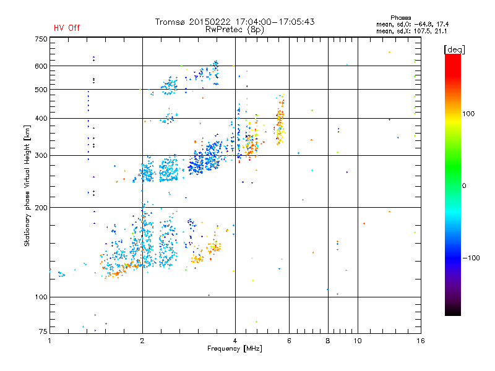This screenshot has width=495, height=371.
Task: Select the plot title 'Tromsø 20150222 17:04:00-17:05:43'
Action: [235, 22]
